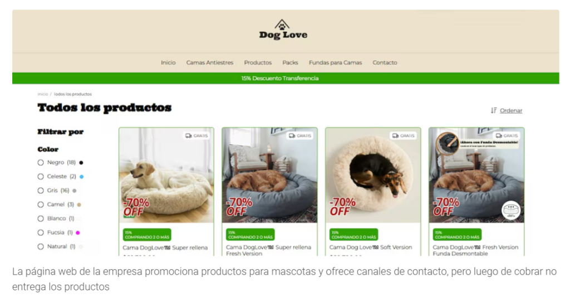The width and height of the screenshot is (570, 302).
Task: Click the Gratis shipping badge on Soft Version bed
Action: [403, 136]
